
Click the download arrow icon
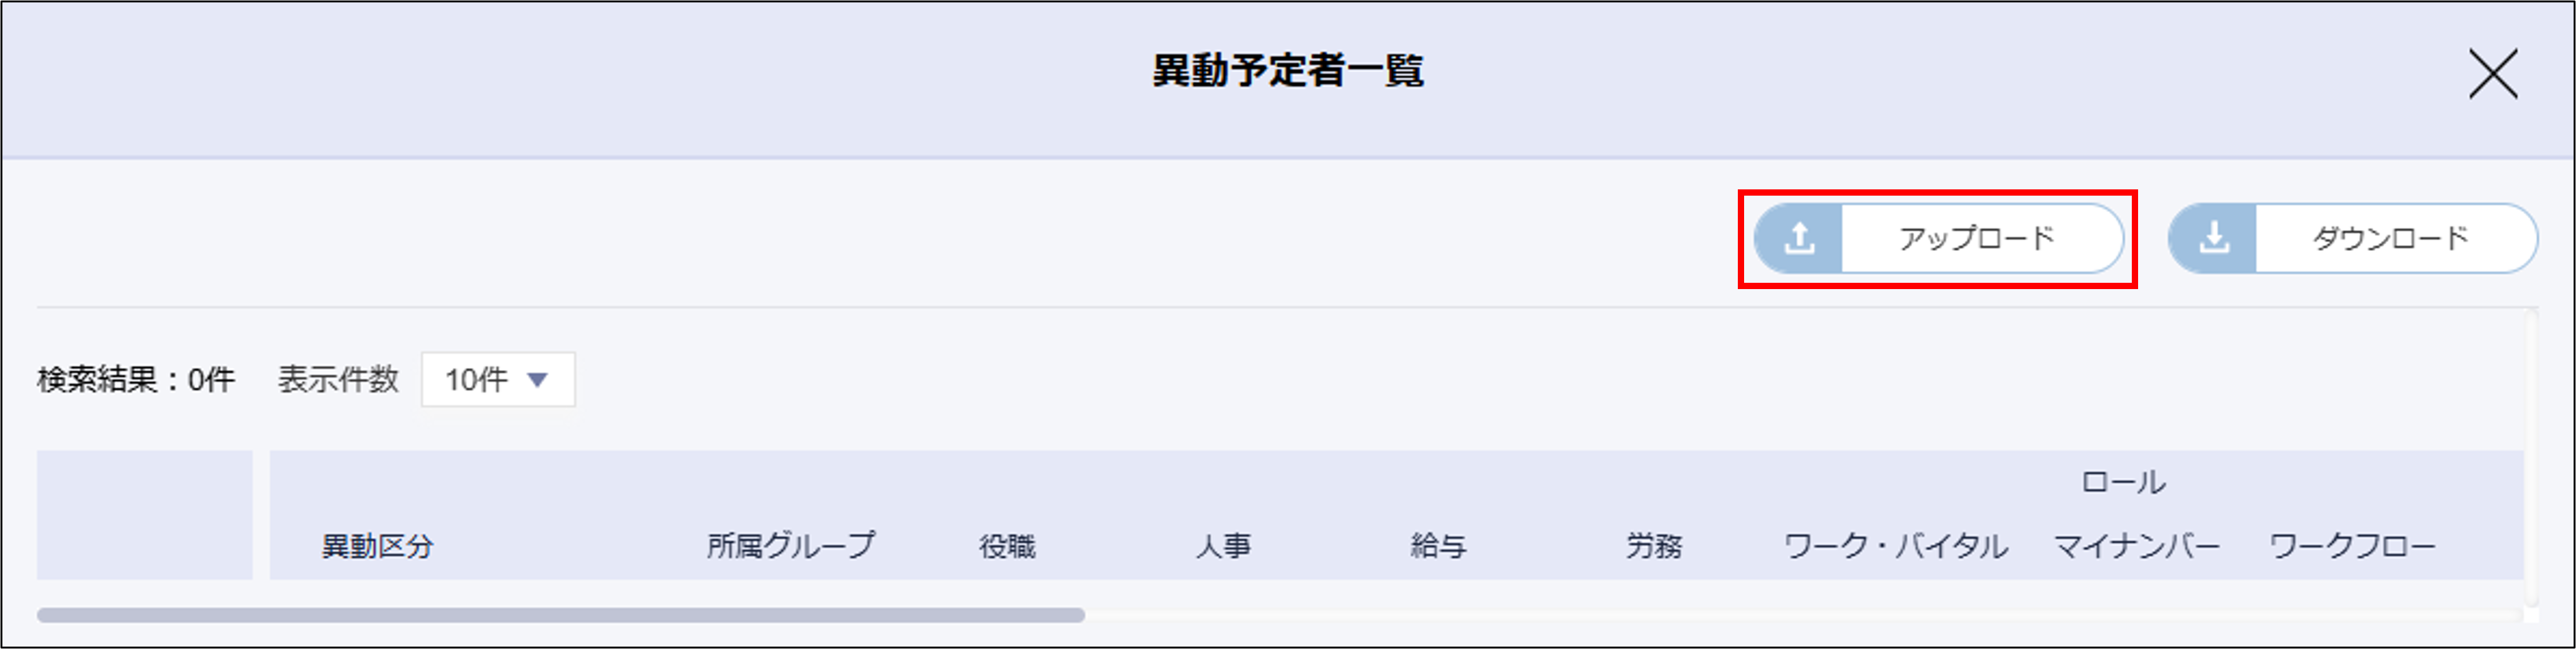(2214, 239)
